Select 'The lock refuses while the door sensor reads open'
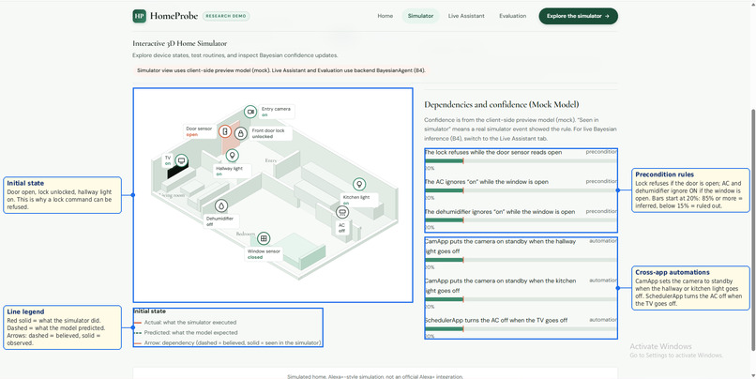 (493, 152)
